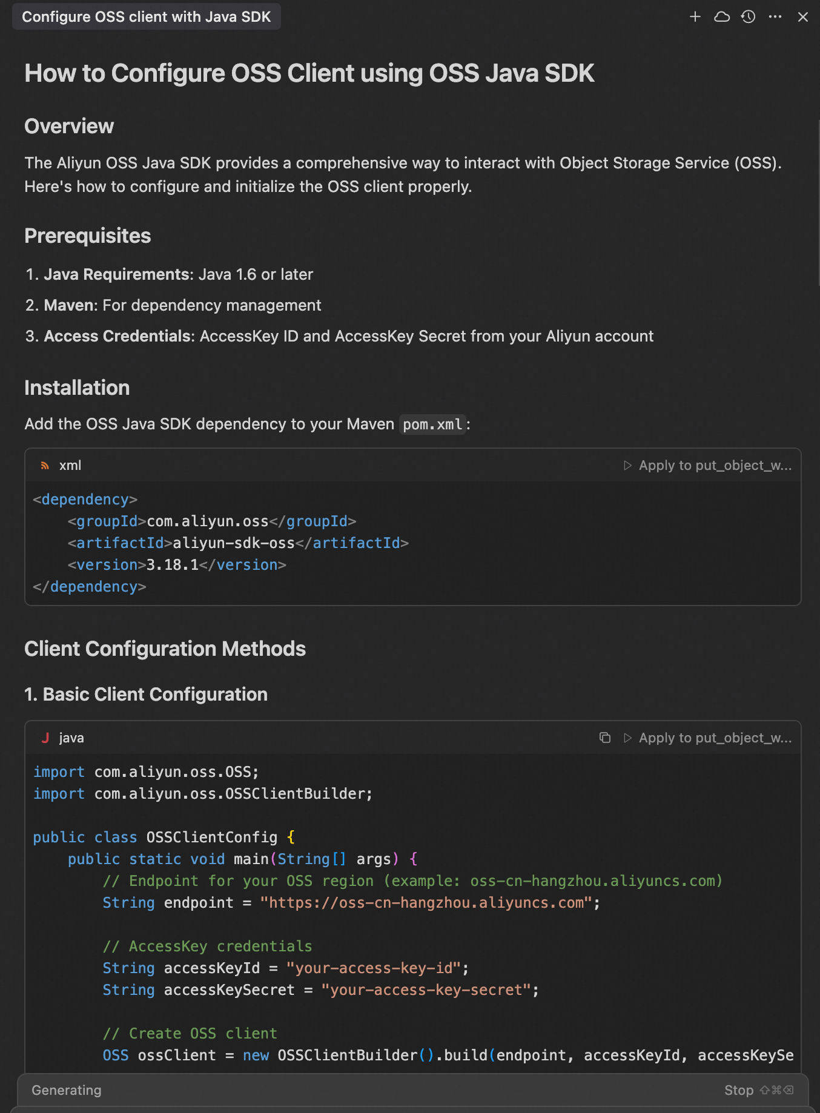Click the 'import com.aliyun.oss.OSS;' line
The image size is (820, 1113).
tap(146, 772)
